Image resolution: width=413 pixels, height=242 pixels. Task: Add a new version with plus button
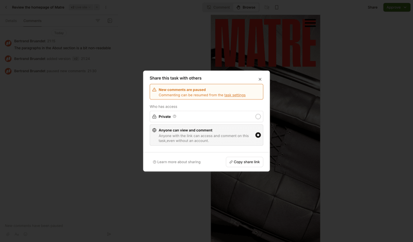tap(97, 7)
